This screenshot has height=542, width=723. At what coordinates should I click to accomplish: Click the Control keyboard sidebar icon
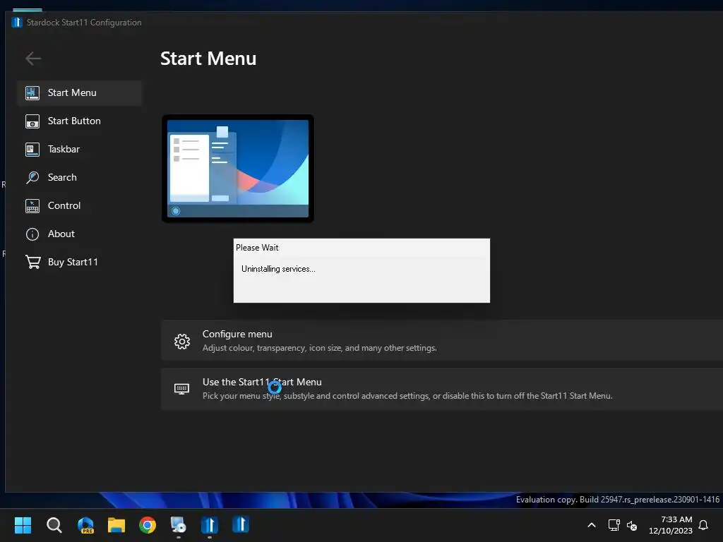[x=32, y=206]
